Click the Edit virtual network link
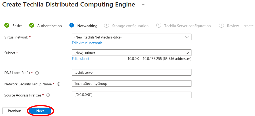 [x=87, y=43]
